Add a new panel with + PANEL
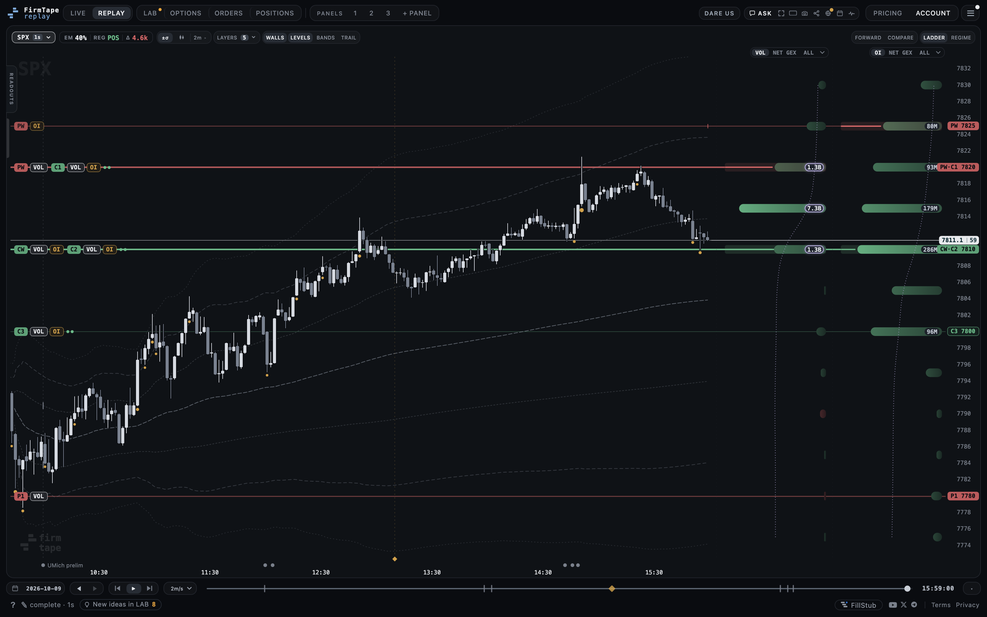The image size is (987, 617). [x=417, y=13]
